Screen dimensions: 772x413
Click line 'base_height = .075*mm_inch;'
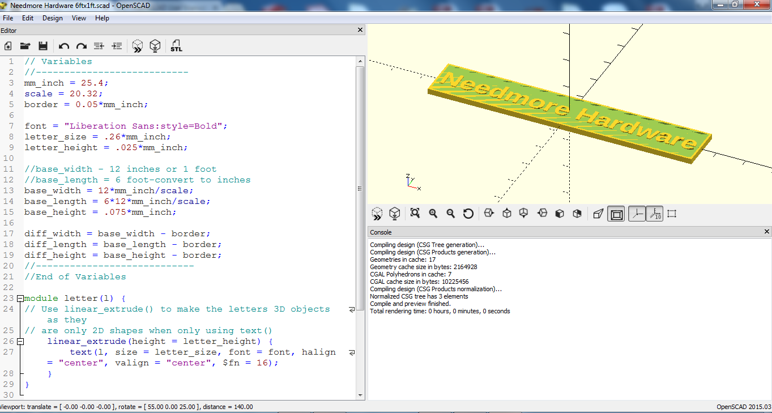point(100,212)
